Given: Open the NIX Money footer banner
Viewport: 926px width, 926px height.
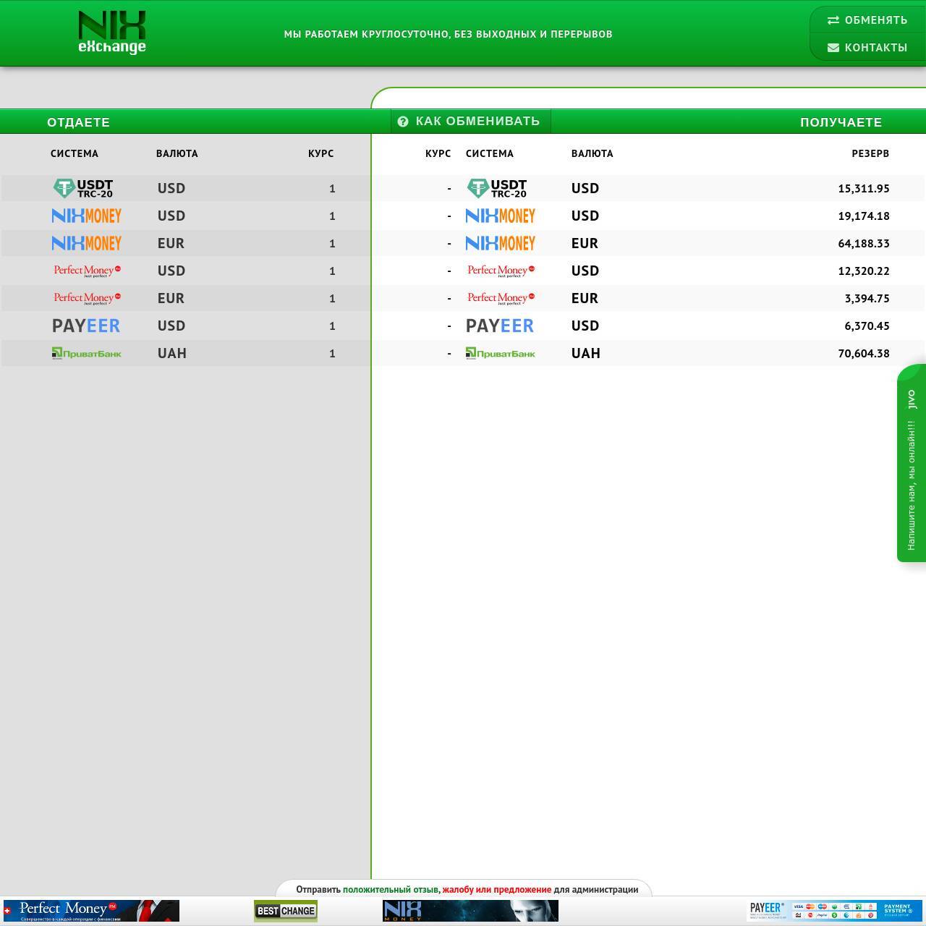Looking at the screenshot, I should pos(470,911).
